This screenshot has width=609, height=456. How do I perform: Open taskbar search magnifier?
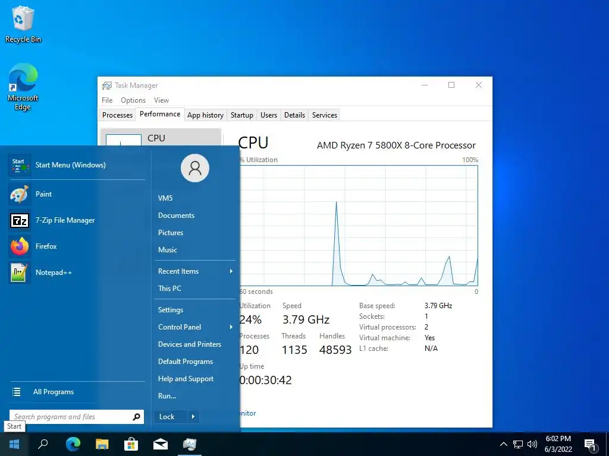pos(43,444)
